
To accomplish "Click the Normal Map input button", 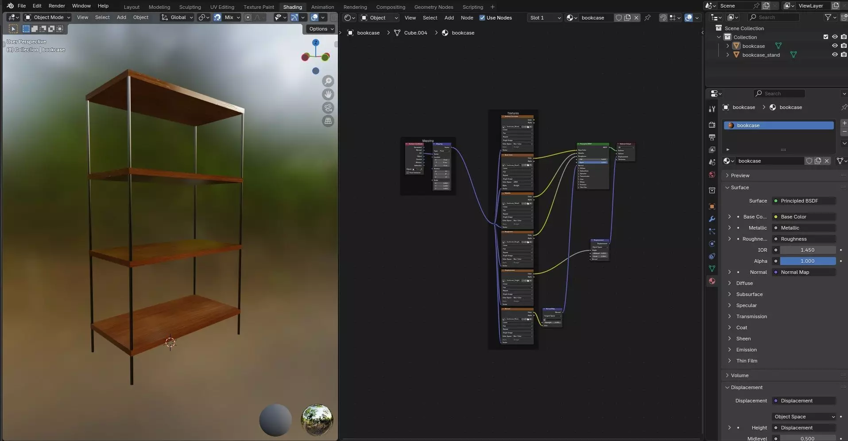I will point(804,272).
